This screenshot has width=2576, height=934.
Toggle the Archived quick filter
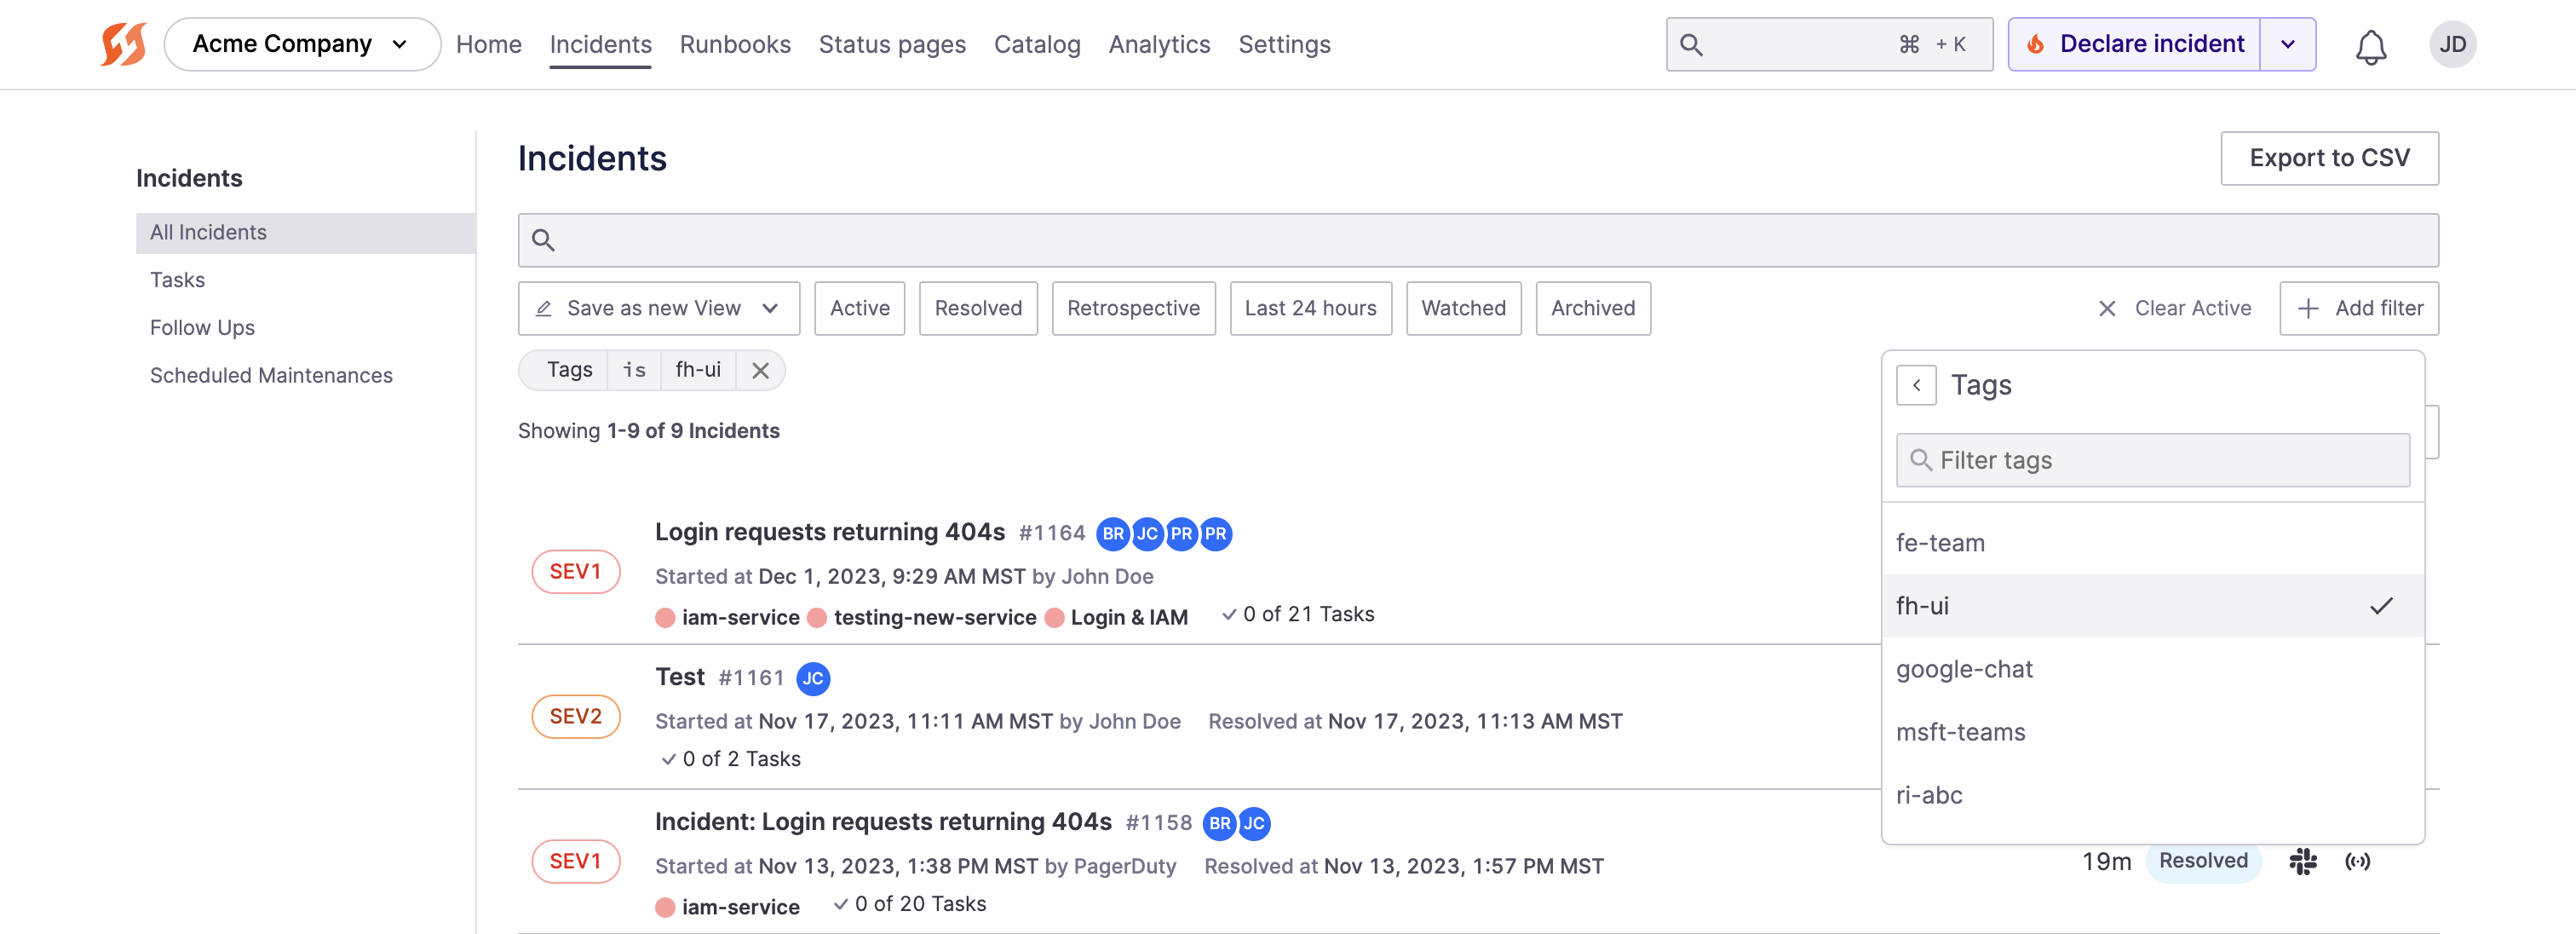point(1593,309)
